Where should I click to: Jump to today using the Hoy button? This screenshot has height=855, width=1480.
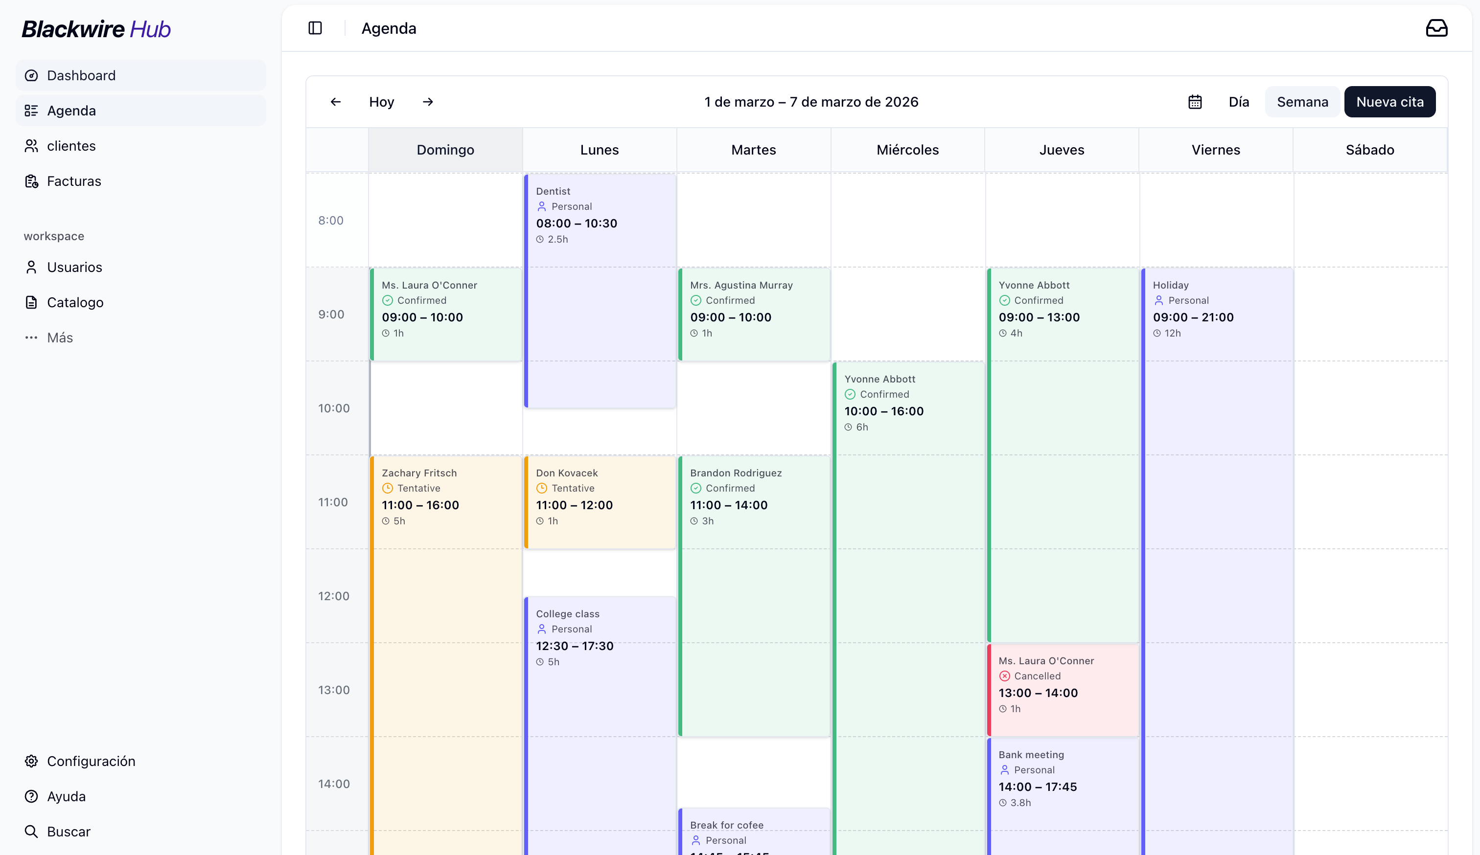[x=381, y=102]
